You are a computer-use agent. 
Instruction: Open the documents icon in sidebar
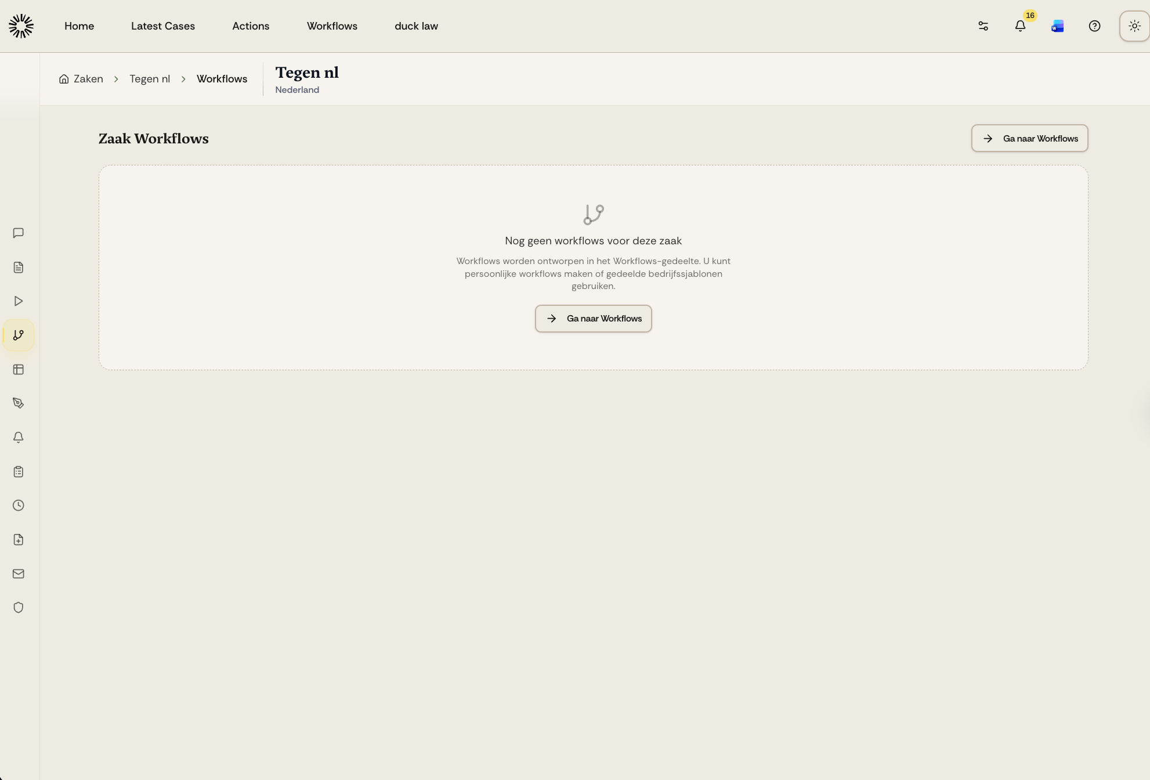[19, 268]
